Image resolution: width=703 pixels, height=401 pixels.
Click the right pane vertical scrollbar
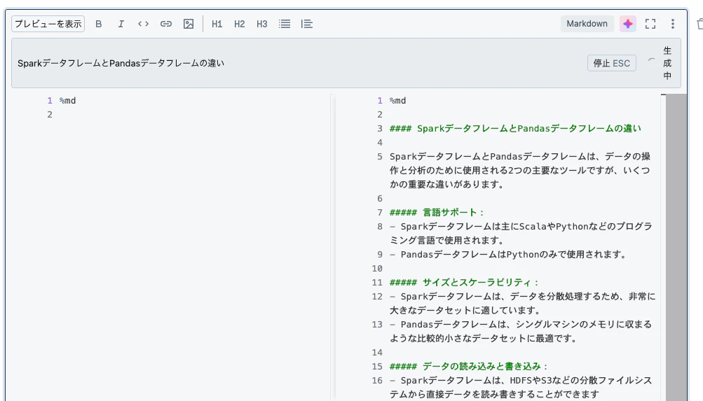coord(676,248)
